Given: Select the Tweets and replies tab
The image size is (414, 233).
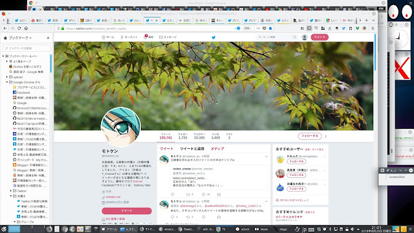Looking at the screenshot, I should [x=192, y=149].
